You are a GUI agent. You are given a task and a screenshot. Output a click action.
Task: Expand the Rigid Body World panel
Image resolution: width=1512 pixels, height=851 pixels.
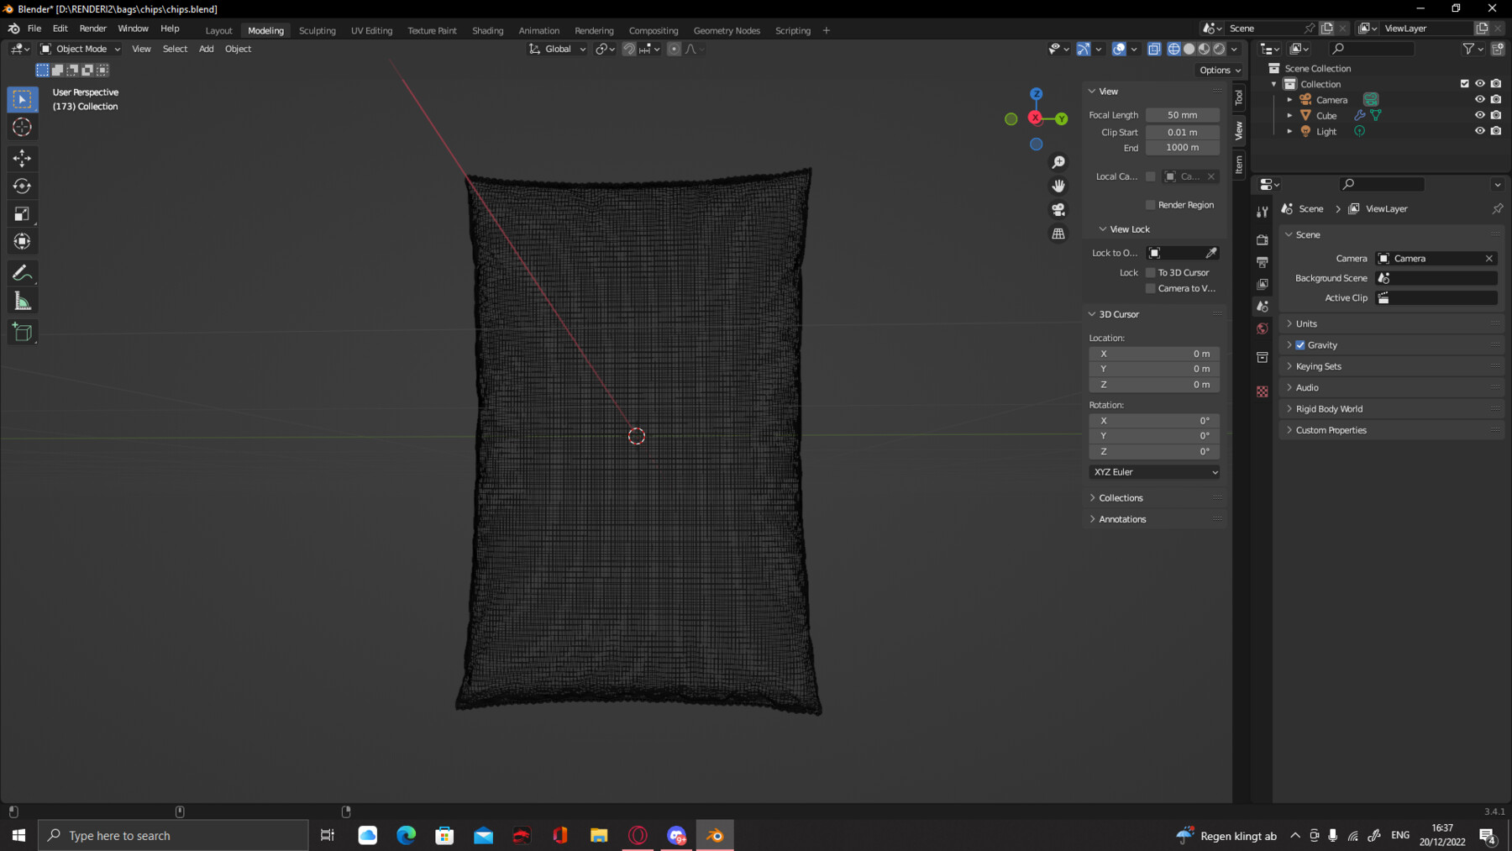coord(1329,409)
